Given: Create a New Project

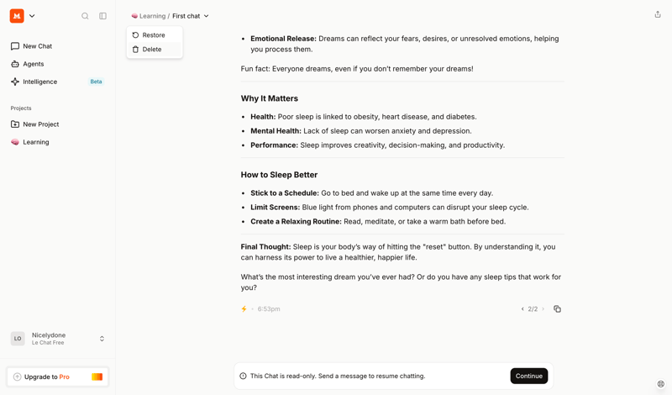Looking at the screenshot, I should pyautogui.click(x=40, y=124).
